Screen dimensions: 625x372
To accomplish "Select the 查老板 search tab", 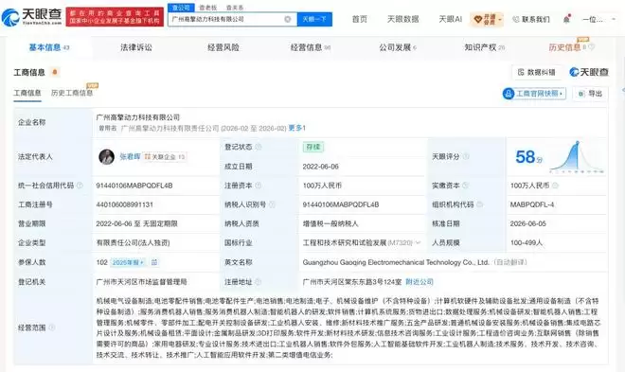I will click(208, 8).
